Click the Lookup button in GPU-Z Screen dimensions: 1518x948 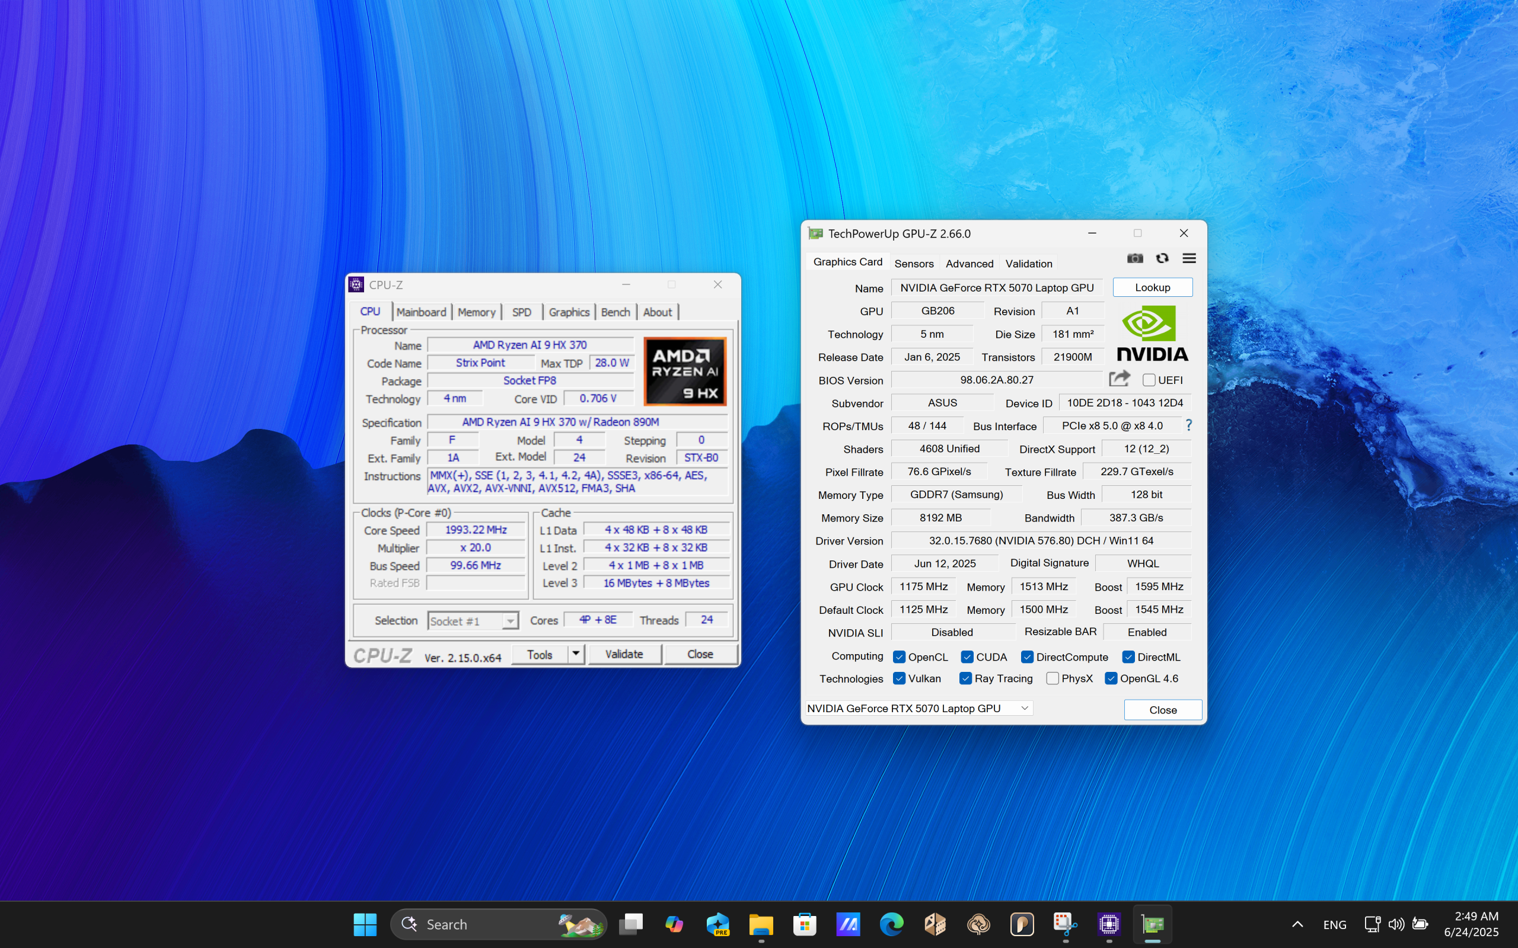[1152, 287]
